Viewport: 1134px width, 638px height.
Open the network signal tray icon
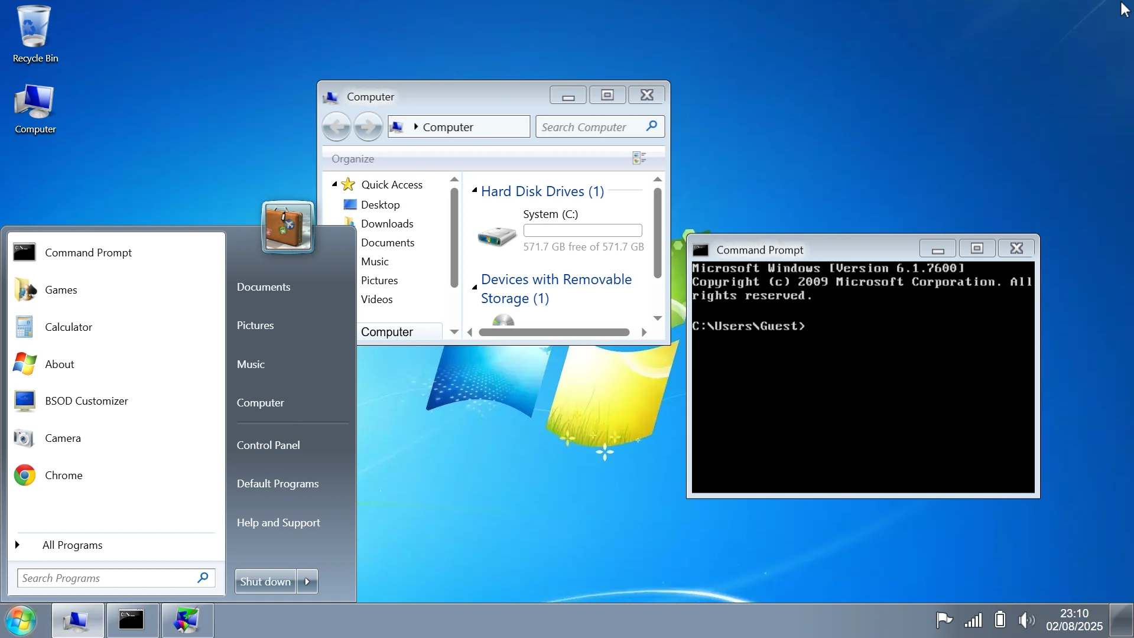[x=973, y=620]
